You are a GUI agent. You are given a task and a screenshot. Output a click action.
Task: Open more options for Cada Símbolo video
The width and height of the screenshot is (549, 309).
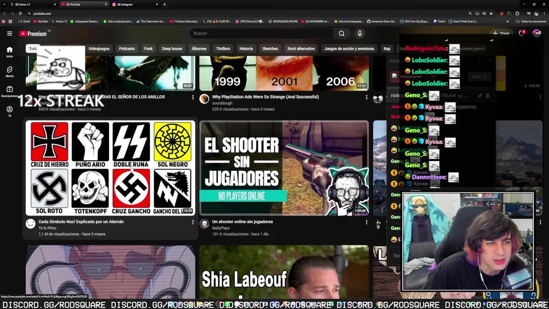pos(193,222)
